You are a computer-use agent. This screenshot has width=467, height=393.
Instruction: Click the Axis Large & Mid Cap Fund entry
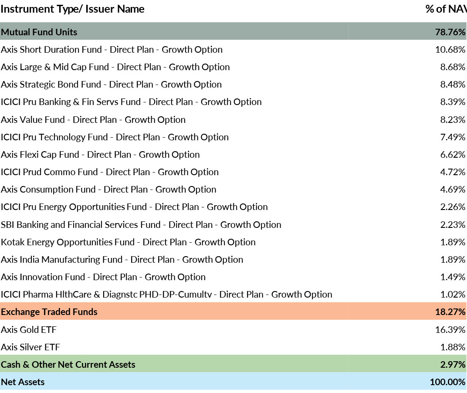(115, 67)
